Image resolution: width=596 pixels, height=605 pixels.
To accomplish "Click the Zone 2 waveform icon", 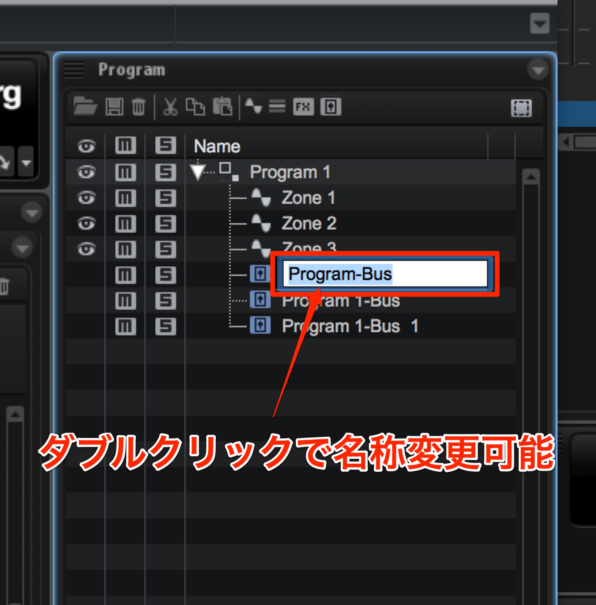I will [x=261, y=223].
